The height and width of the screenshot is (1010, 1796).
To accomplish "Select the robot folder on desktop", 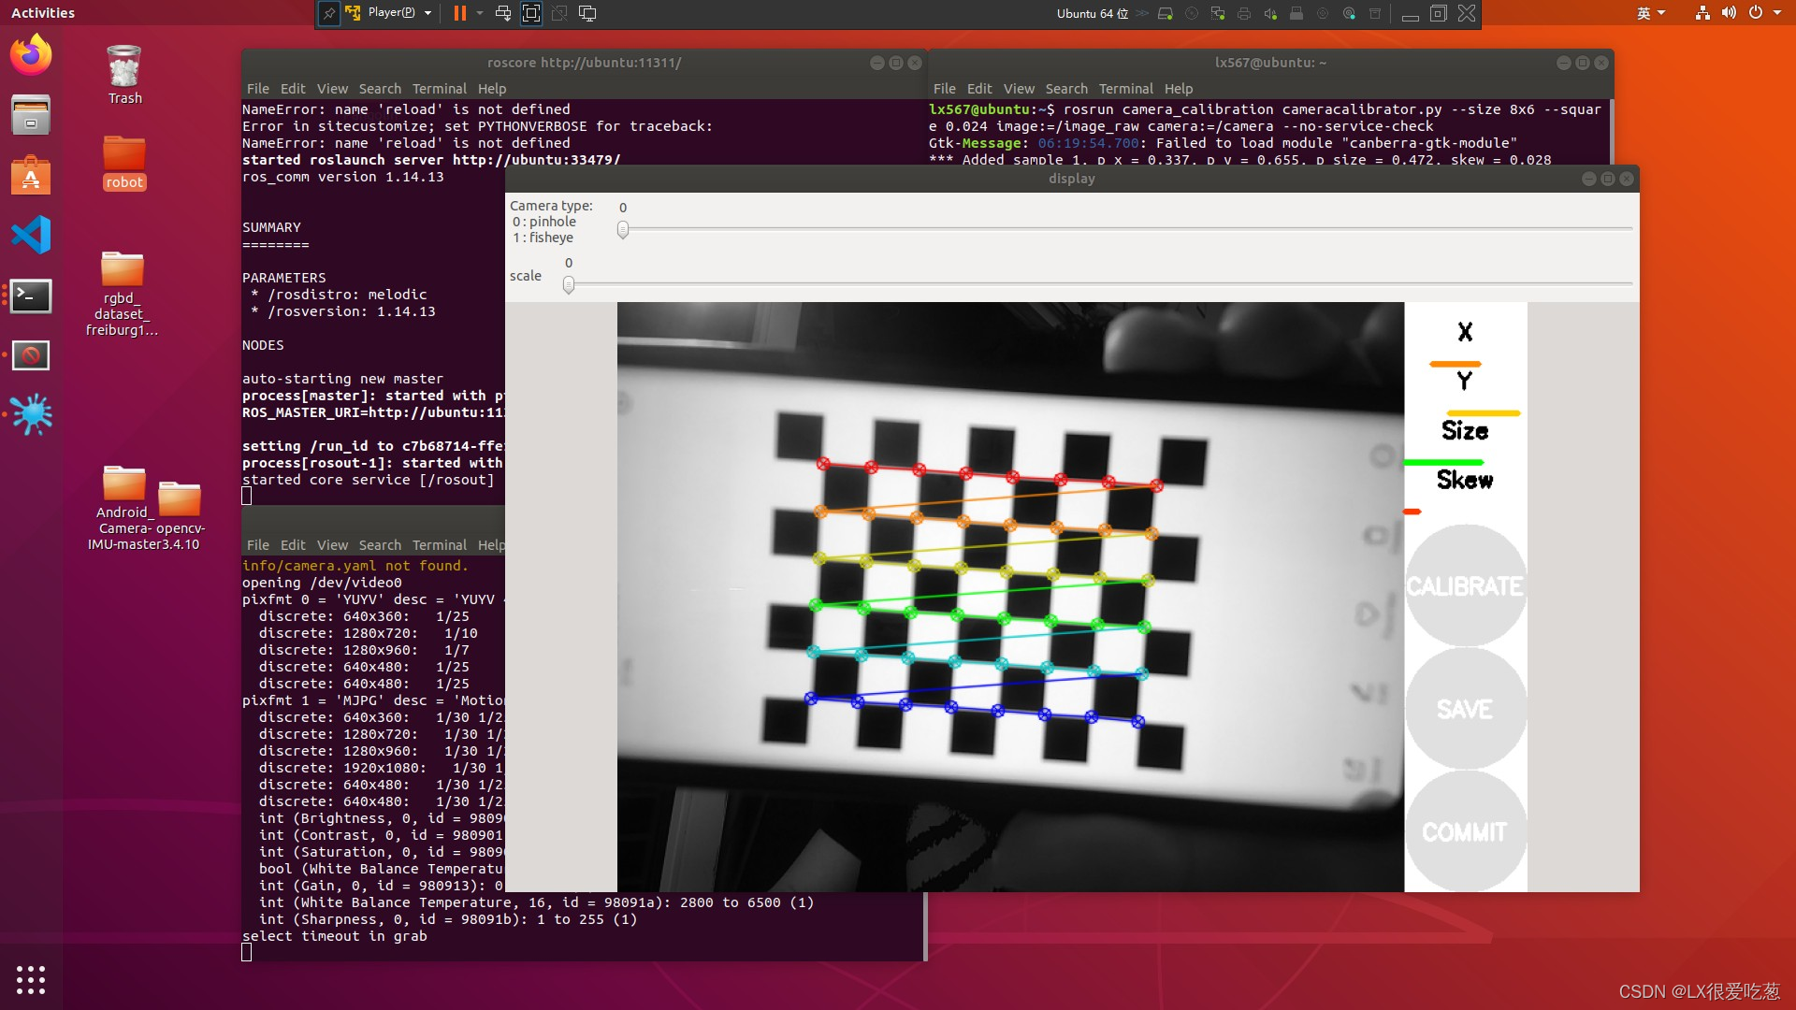I will click(x=124, y=163).
